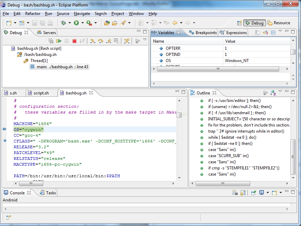
Task: Expand the Outline view menu triangle
Action: coord(280,92)
